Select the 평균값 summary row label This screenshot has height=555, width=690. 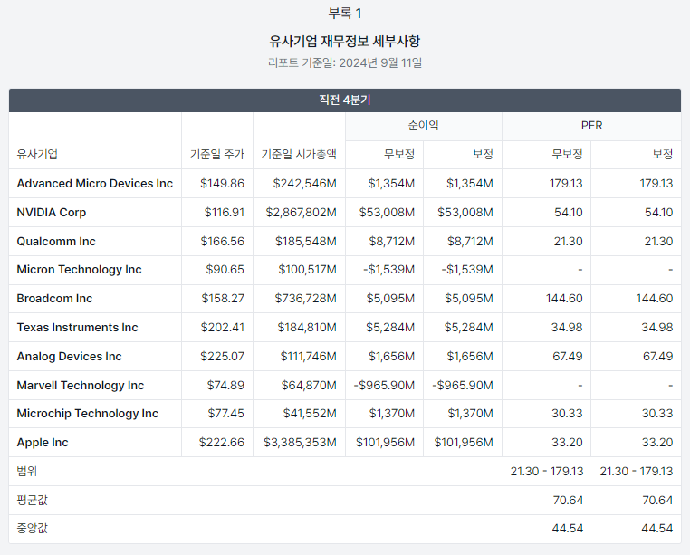(x=32, y=500)
